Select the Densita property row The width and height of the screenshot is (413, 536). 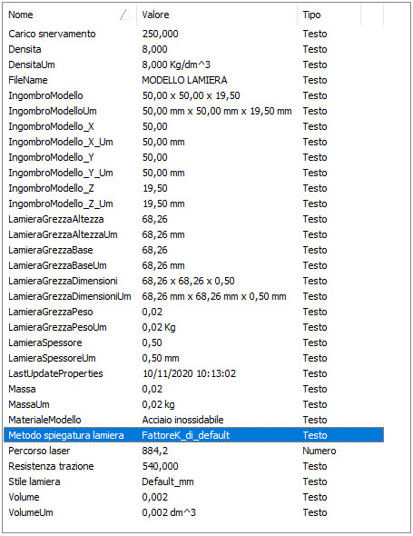click(x=193, y=49)
